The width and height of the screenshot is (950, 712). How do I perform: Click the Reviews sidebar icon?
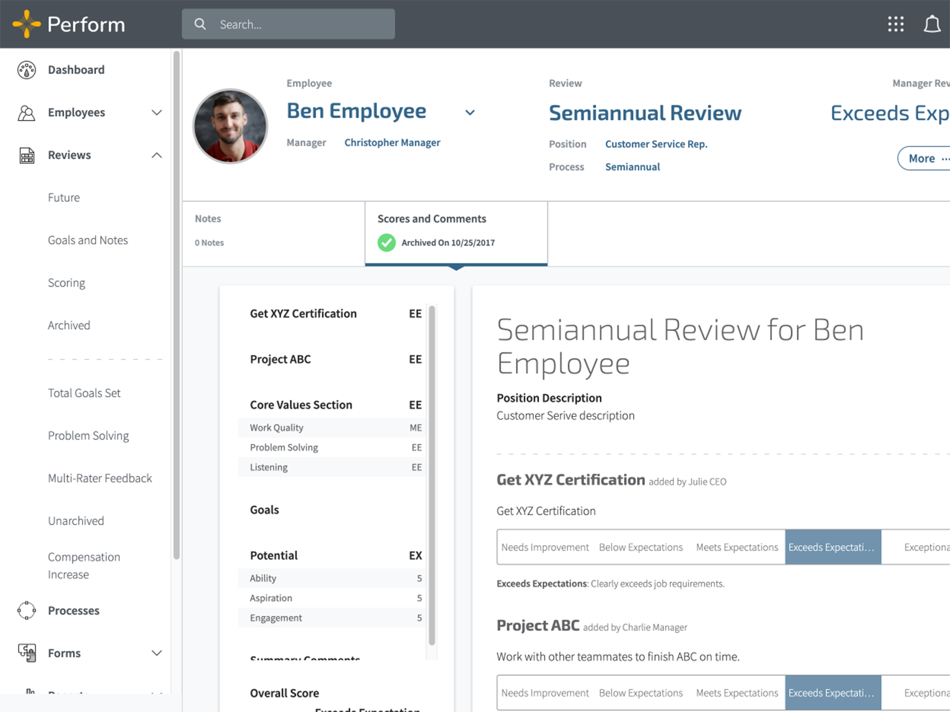point(26,155)
